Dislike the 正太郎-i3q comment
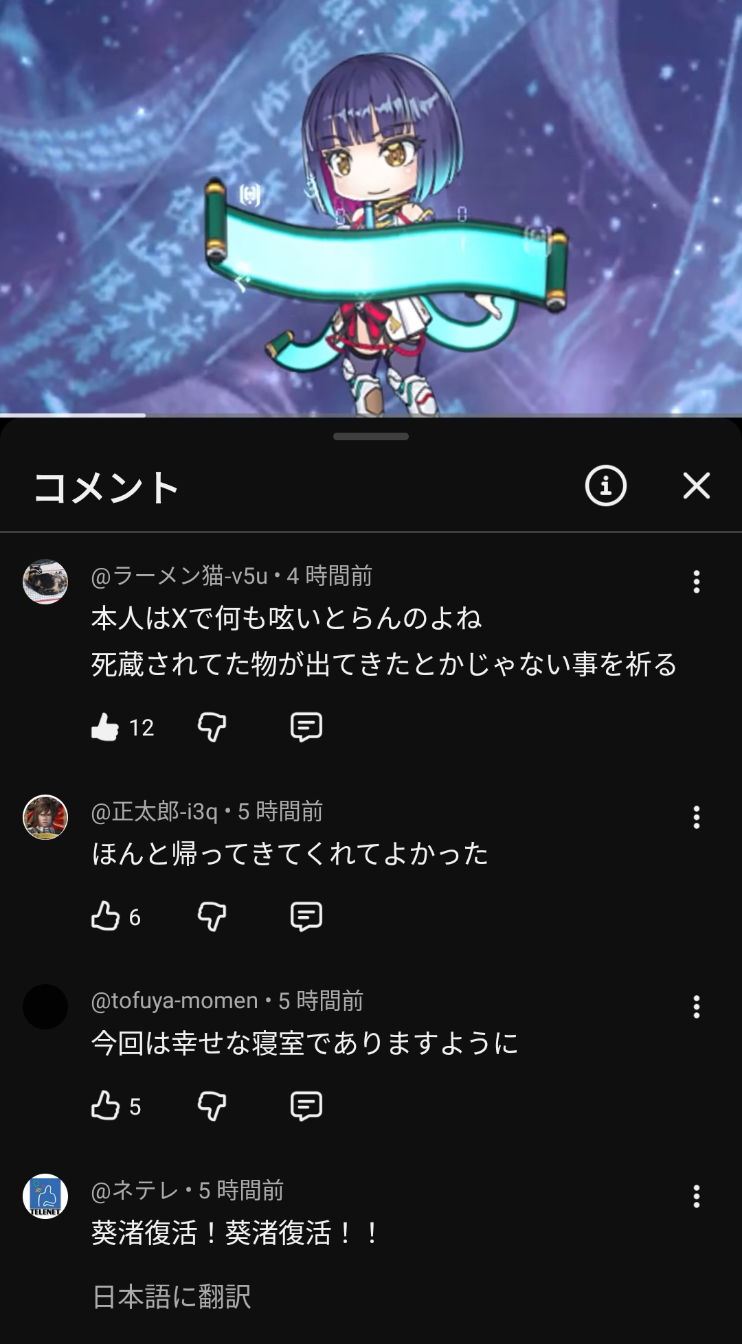 coord(212,916)
